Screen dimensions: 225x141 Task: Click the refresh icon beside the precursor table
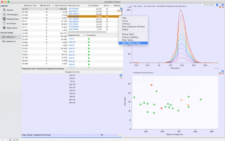tap(121, 11)
